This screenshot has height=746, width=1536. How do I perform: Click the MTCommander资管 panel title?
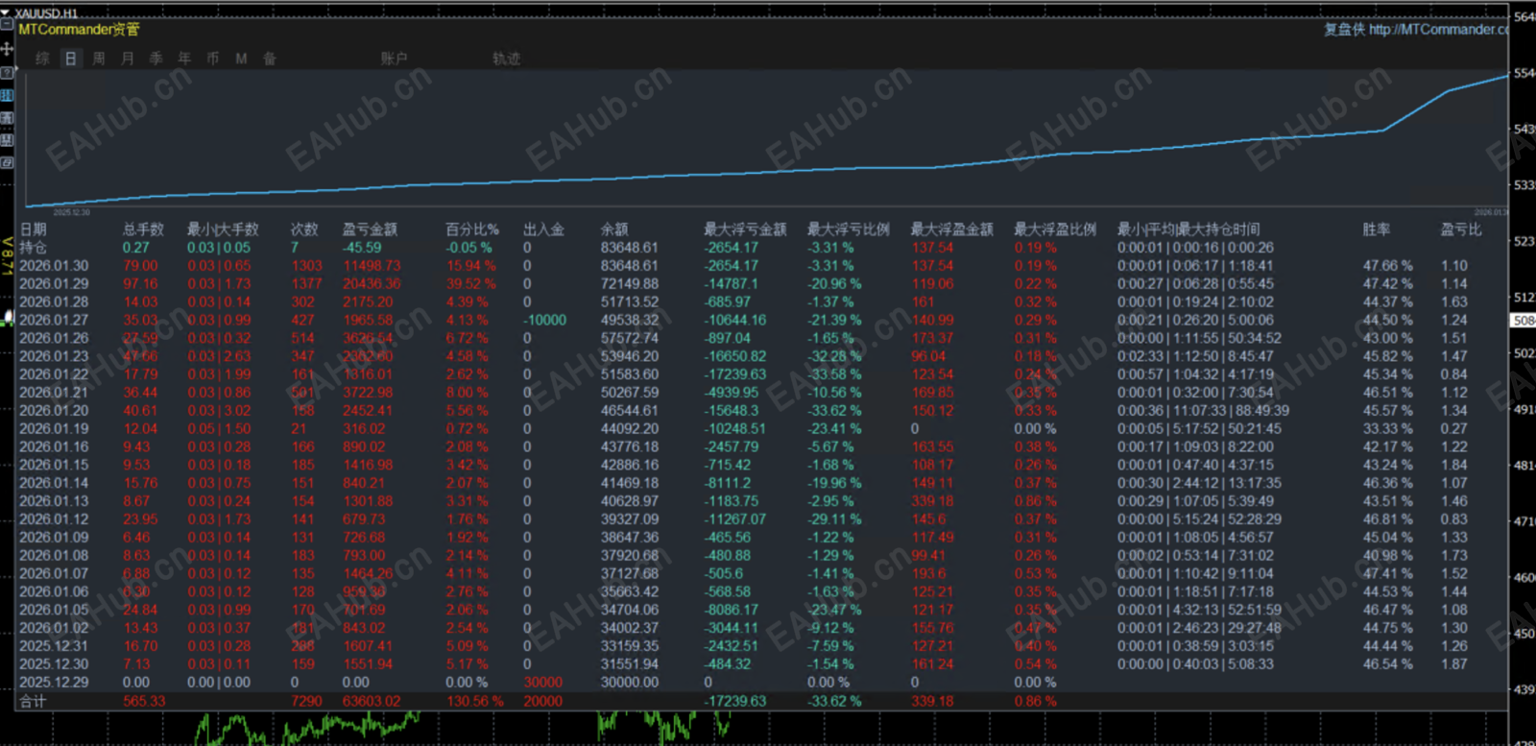[80, 29]
